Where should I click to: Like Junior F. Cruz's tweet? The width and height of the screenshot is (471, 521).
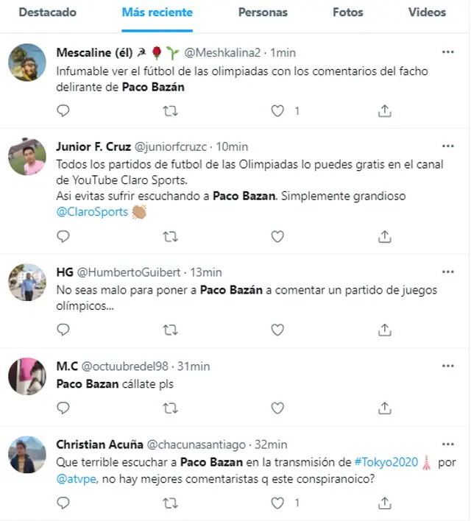point(277,236)
